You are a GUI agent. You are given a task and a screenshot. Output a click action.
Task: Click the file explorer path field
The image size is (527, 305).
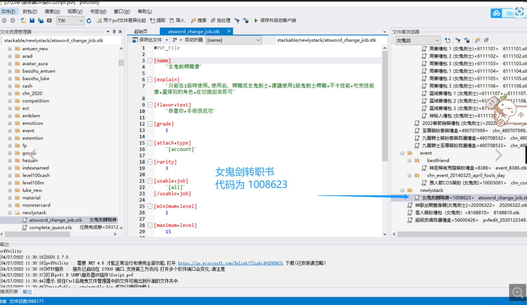(62, 41)
